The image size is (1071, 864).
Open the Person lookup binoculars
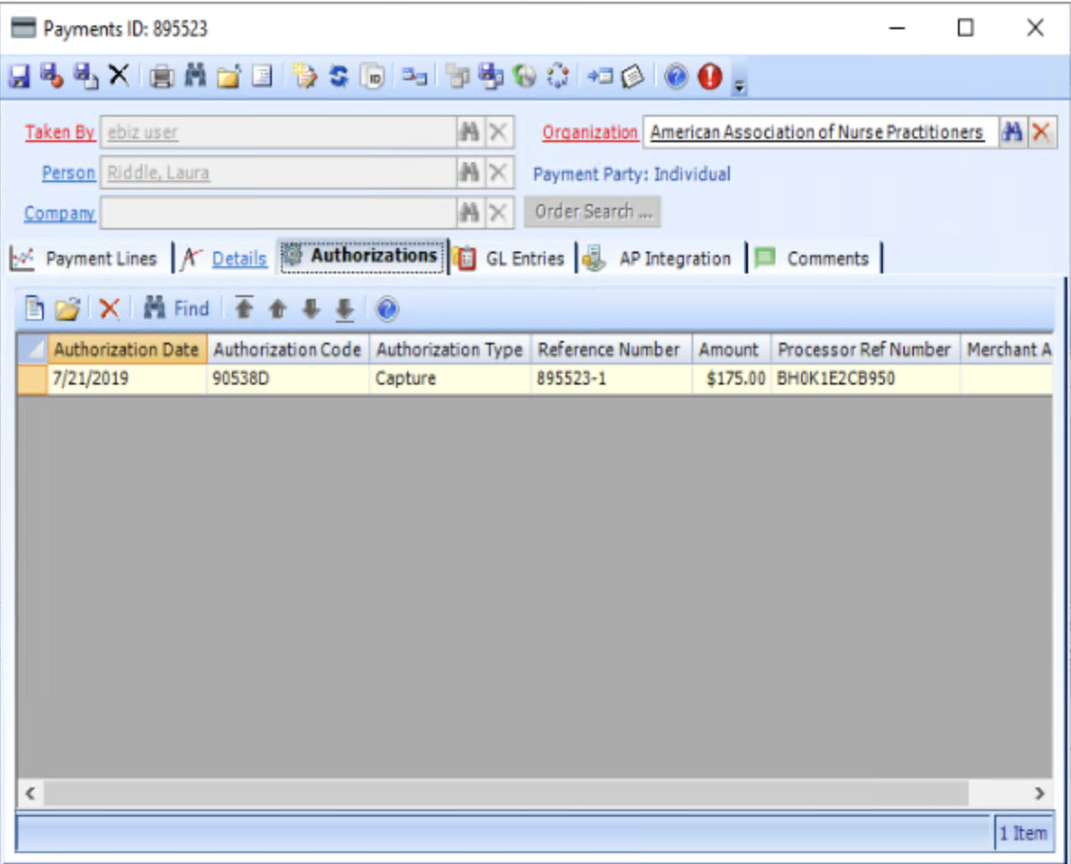pyautogui.click(x=469, y=173)
